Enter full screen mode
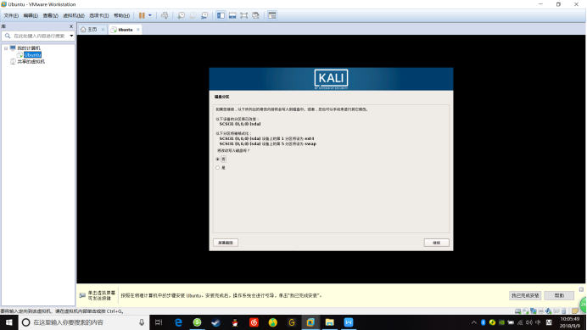 pyautogui.click(x=244, y=15)
